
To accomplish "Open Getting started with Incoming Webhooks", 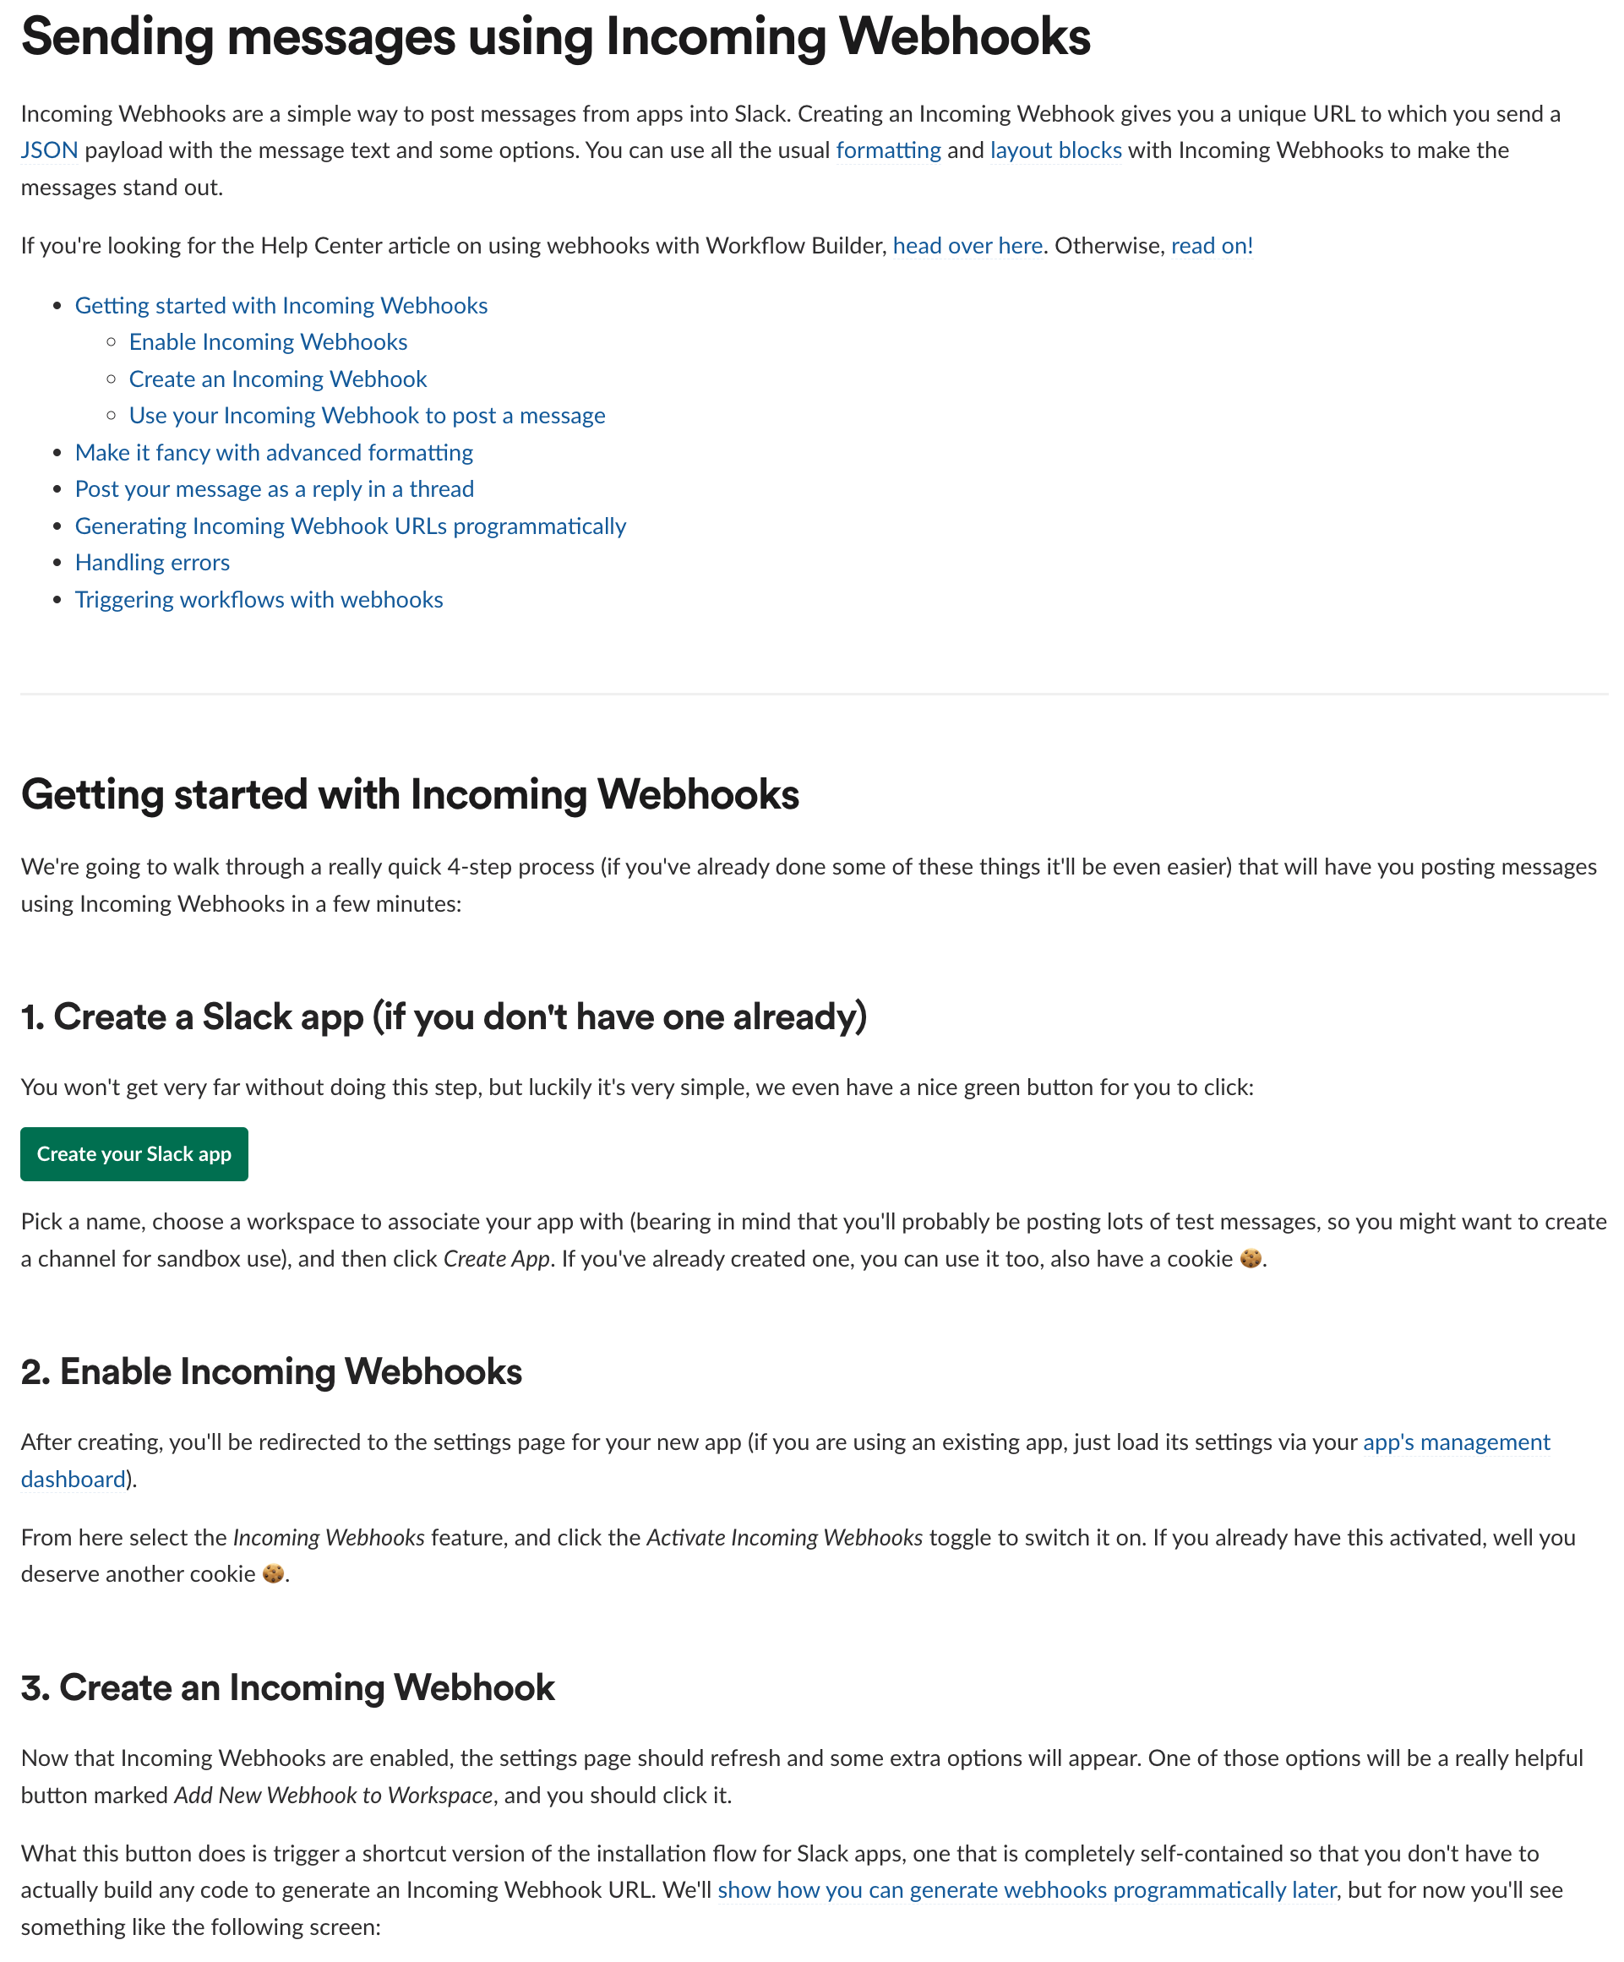I will pos(281,305).
